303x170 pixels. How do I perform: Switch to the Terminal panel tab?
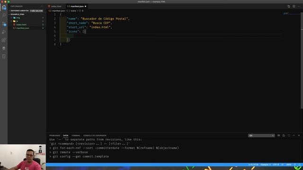tap(76, 136)
